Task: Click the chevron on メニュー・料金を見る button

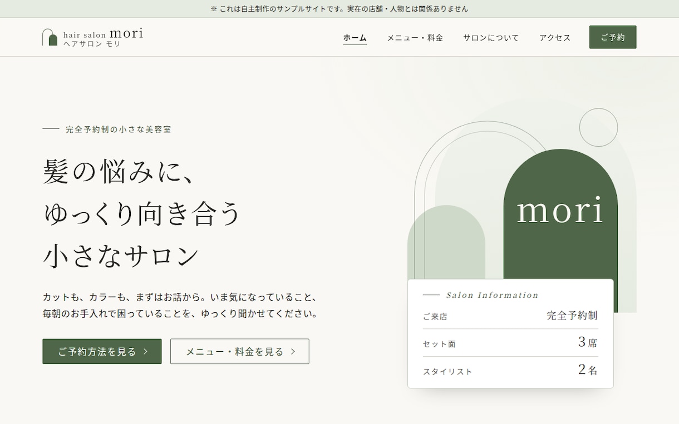Action: [x=293, y=352]
